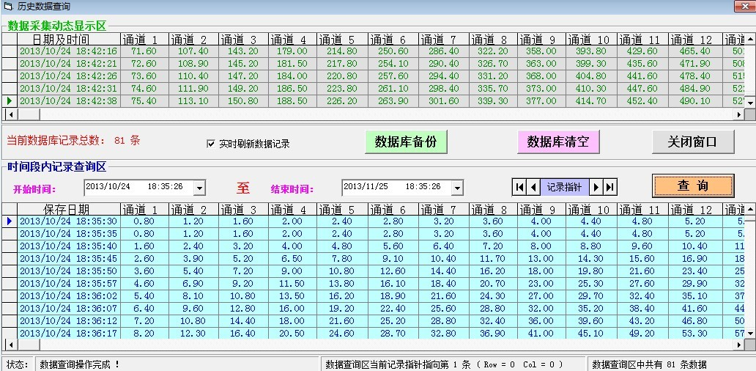This screenshot has width=756, height=371.
Task: Go to previous record using navigator arrow
Action: 533,187
